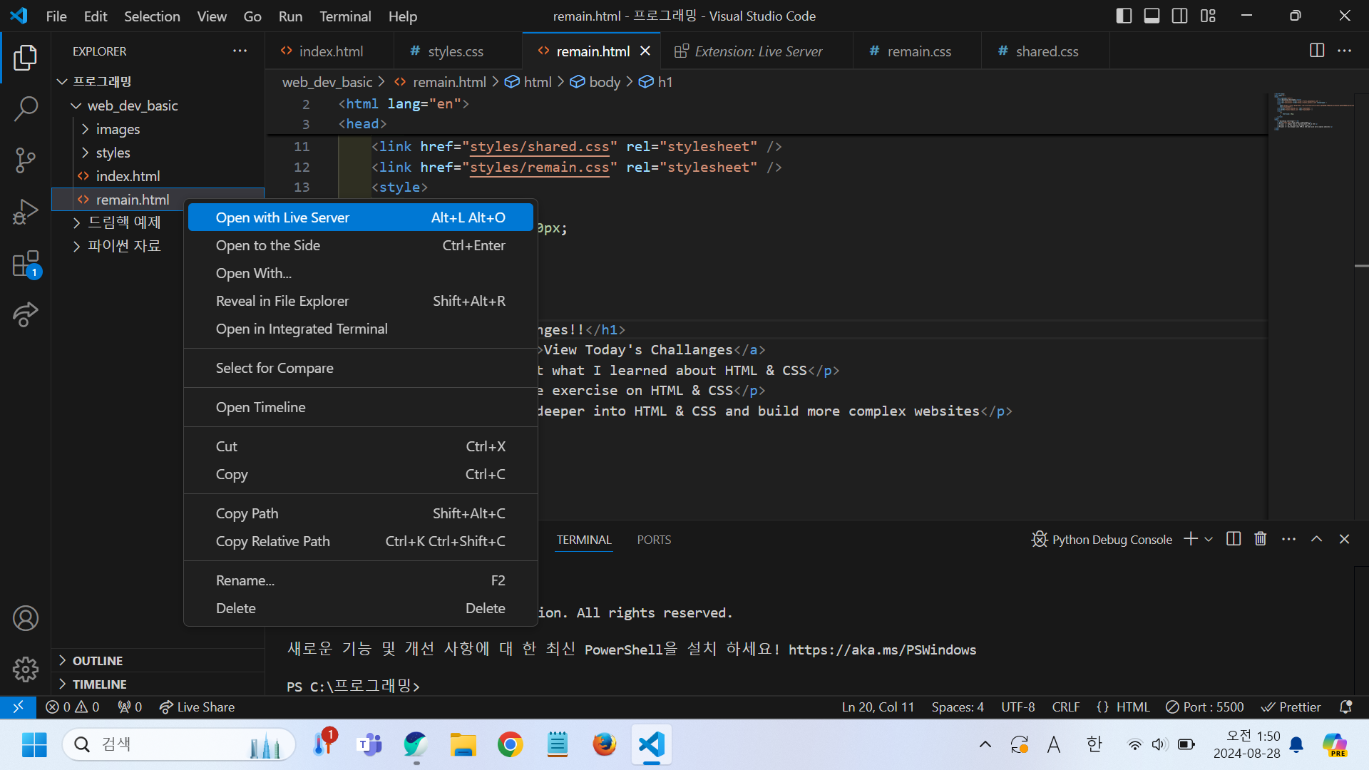Image resolution: width=1369 pixels, height=770 pixels.
Task: Expand the images folder
Action: [x=118, y=129]
